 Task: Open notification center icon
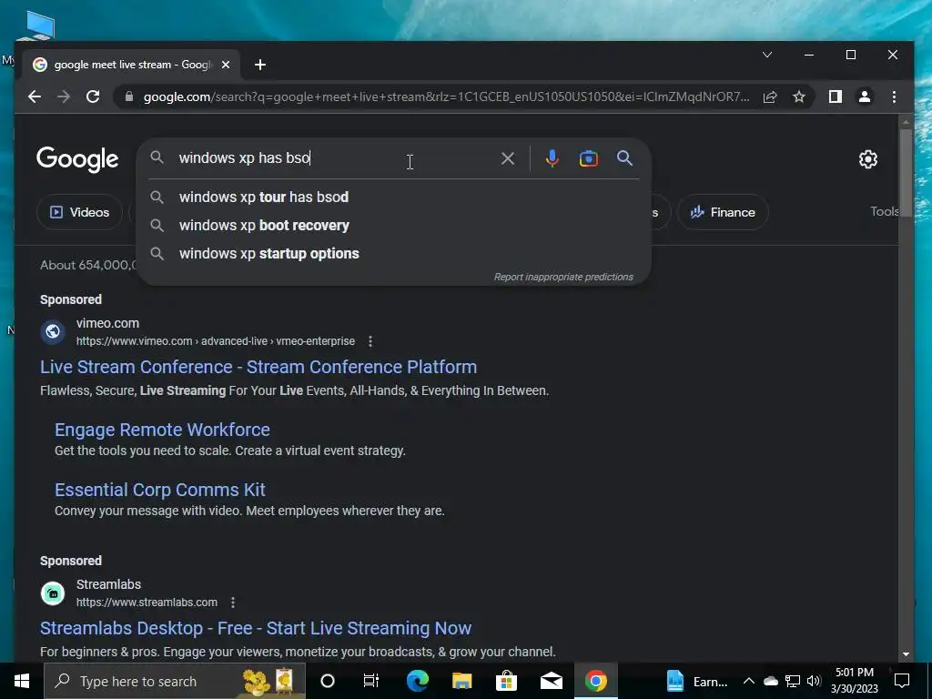click(x=902, y=681)
